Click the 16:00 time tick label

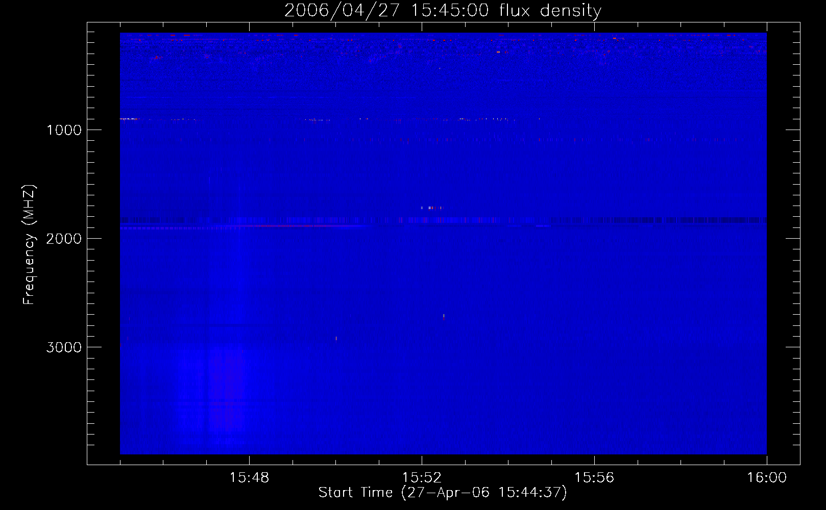(x=767, y=478)
